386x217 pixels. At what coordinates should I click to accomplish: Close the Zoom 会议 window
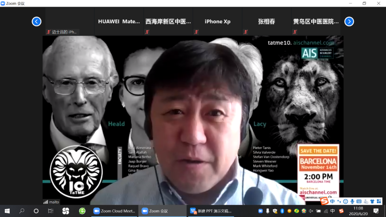[x=378, y=4]
